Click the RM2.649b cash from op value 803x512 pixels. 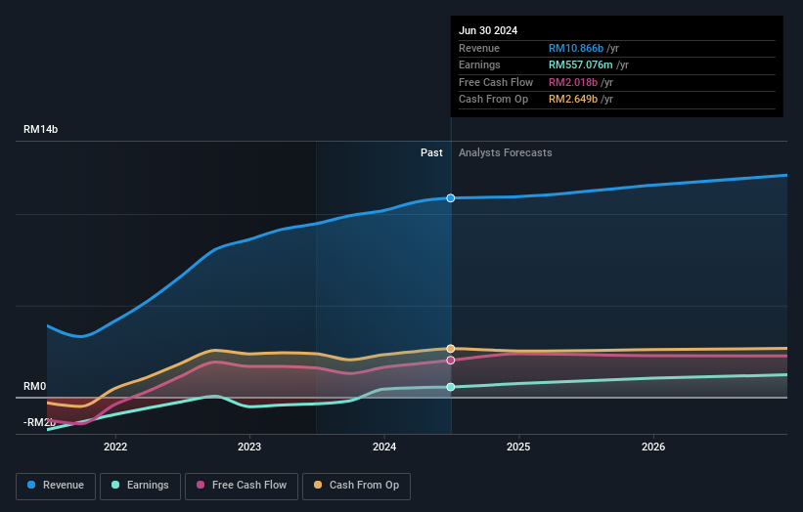573,100
